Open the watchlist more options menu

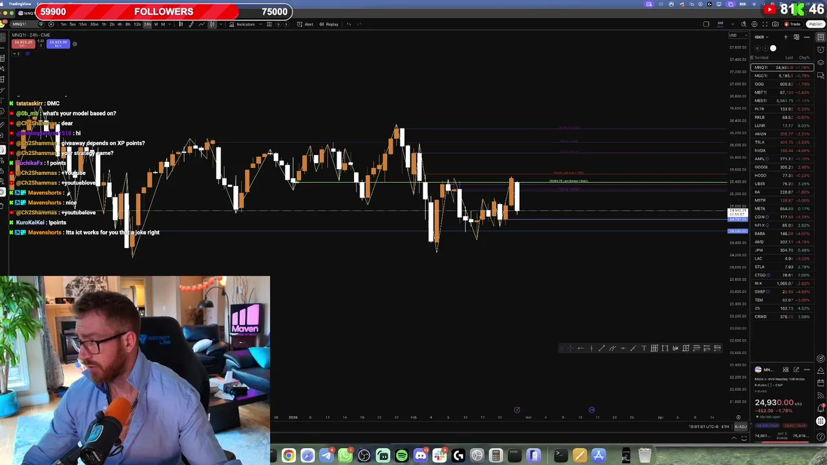click(806, 37)
